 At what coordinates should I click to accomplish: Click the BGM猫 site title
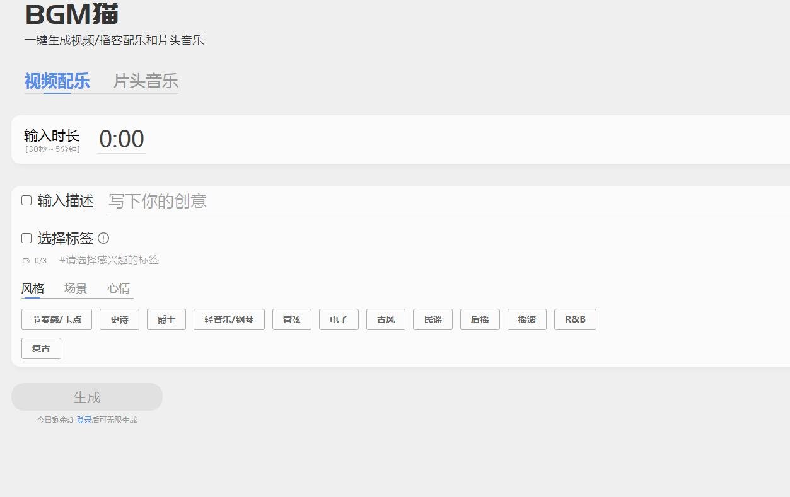72,14
